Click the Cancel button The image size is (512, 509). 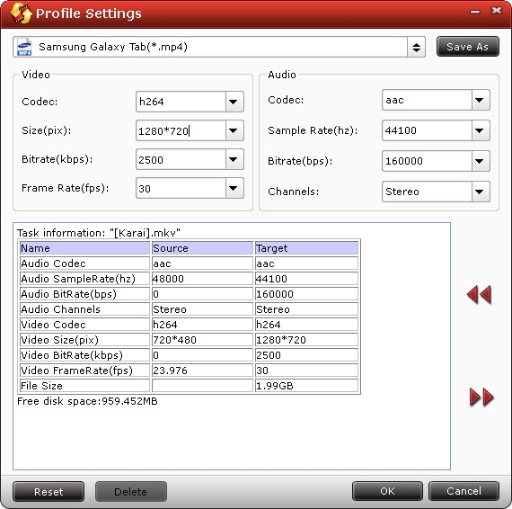coord(463,491)
